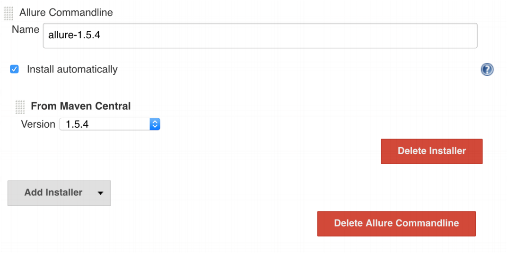This screenshot has width=507, height=254.
Task: Click the blue arrows on Version selector
Action: (155, 124)
